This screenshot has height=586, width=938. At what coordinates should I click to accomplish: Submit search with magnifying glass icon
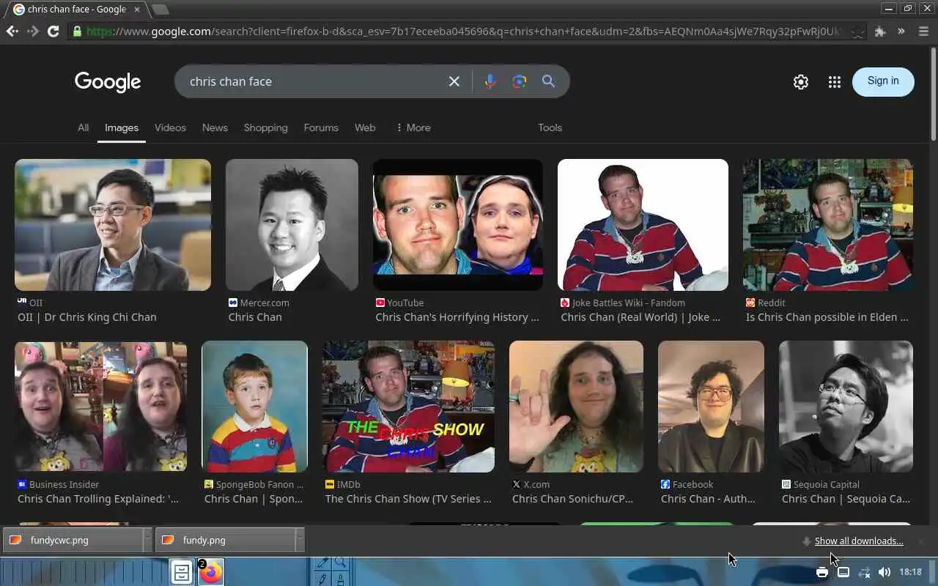(x=548, y=81)
